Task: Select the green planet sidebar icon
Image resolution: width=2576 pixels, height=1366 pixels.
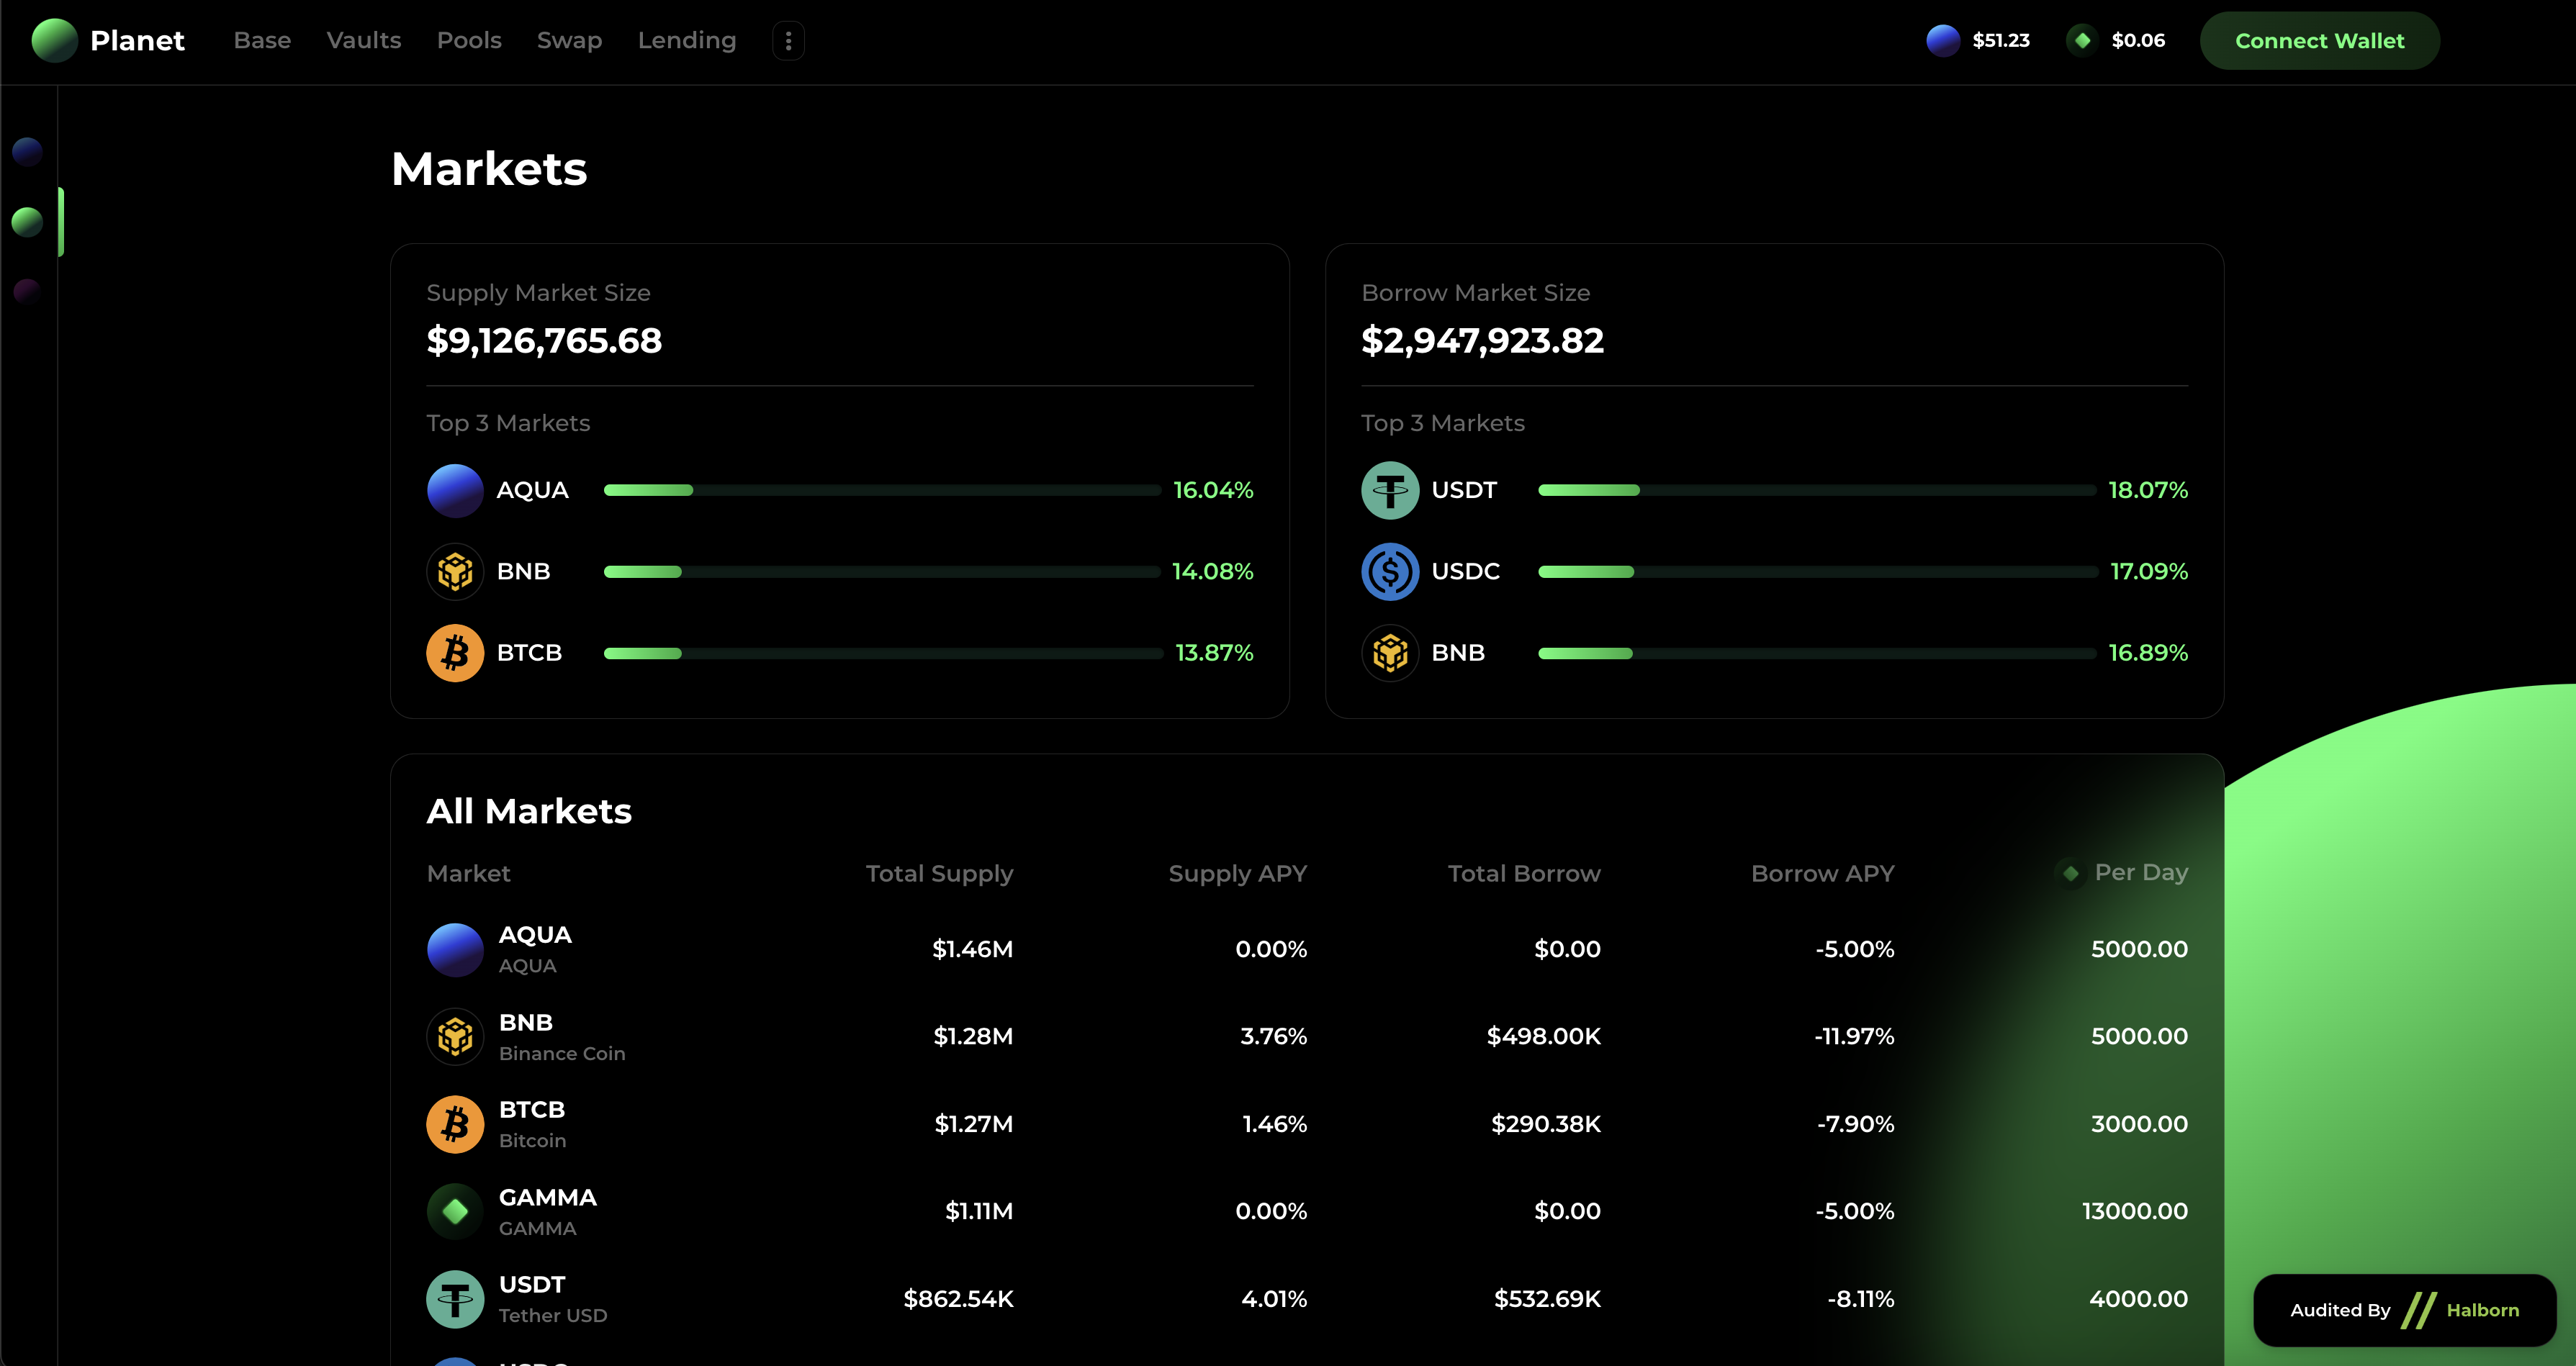Action: coord(27,222)
